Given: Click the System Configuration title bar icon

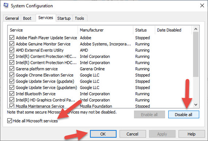Looking at the screenshot, I should click(x=6, y=6).
